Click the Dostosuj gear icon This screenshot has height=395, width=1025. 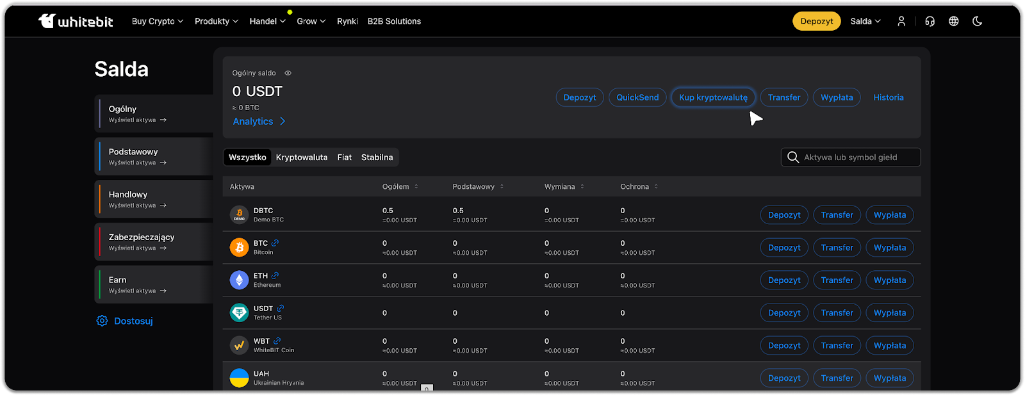(x=102, y=321)
